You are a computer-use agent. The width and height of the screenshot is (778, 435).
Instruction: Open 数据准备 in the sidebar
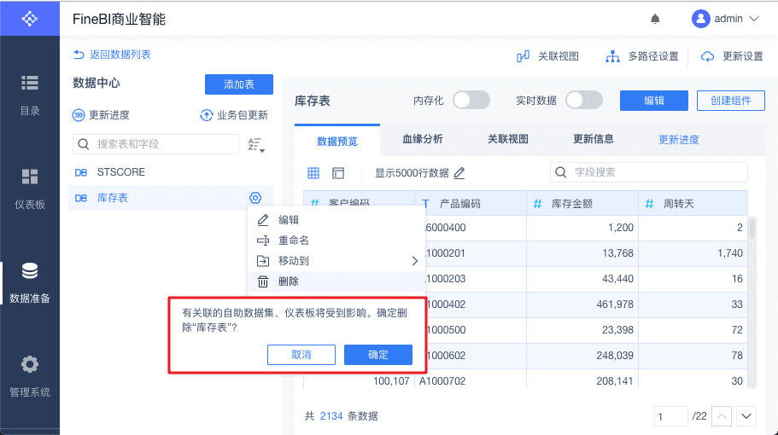tap(30, 282)
